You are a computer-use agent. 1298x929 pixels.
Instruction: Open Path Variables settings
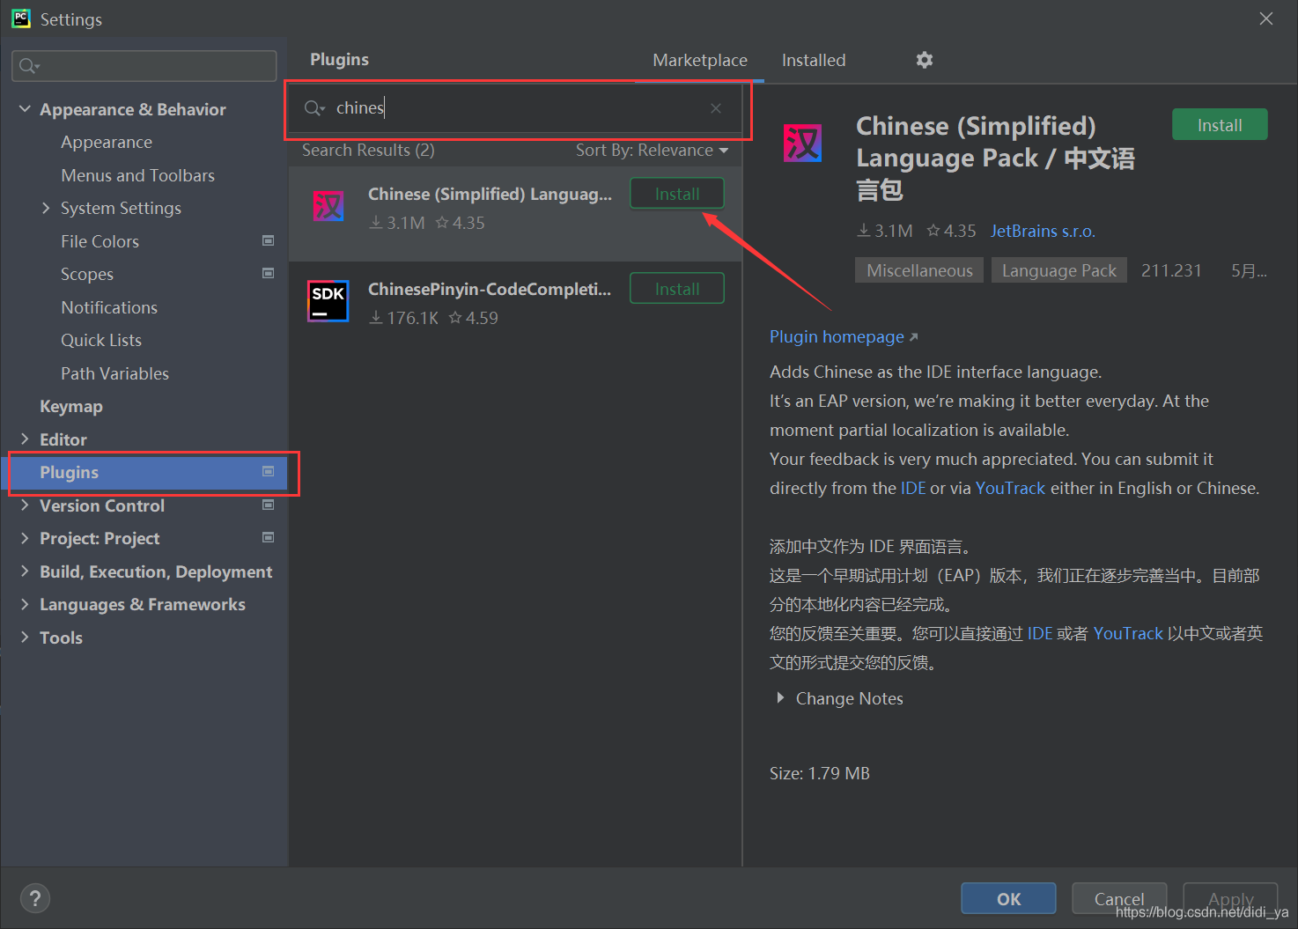115,373
